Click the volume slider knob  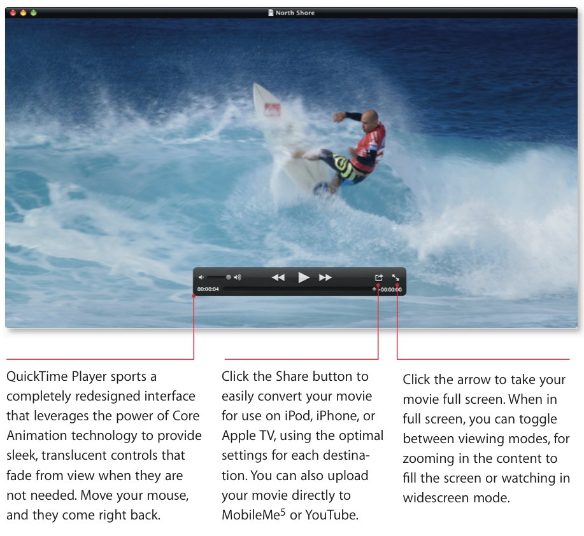[x=228, y=277]
